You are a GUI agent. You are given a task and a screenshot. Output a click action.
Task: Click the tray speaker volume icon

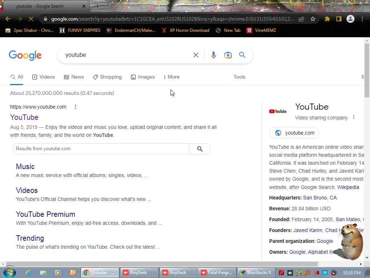pos(334,273)
